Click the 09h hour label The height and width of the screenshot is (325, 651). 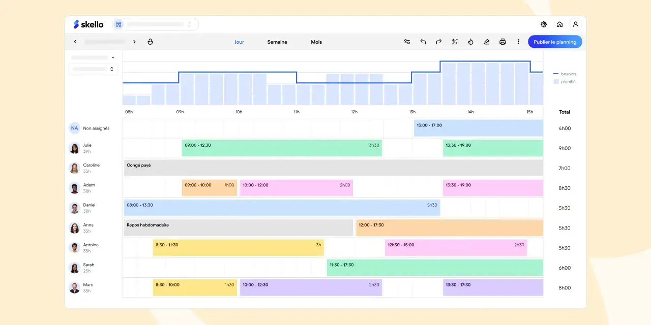180,112
